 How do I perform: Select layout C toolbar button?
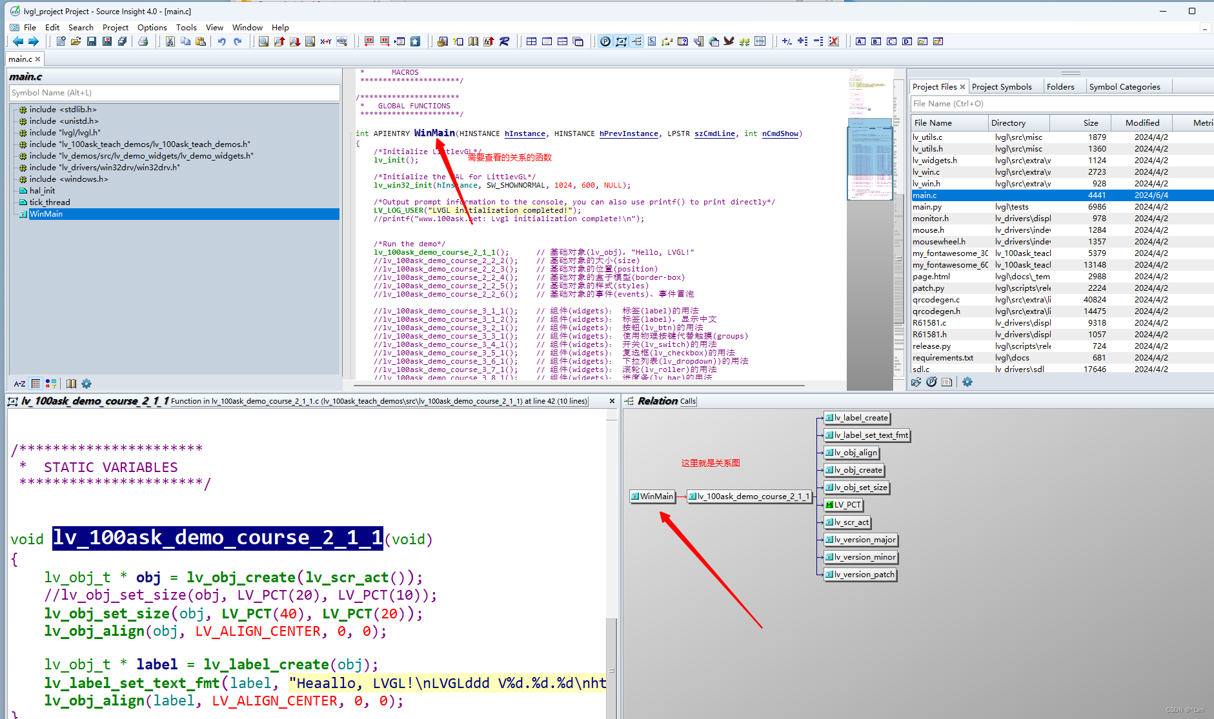[x=891, y=41]
